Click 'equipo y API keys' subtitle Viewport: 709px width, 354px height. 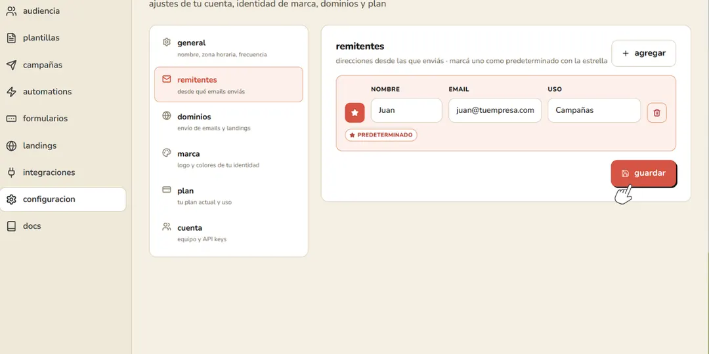[x=202, y=239]
